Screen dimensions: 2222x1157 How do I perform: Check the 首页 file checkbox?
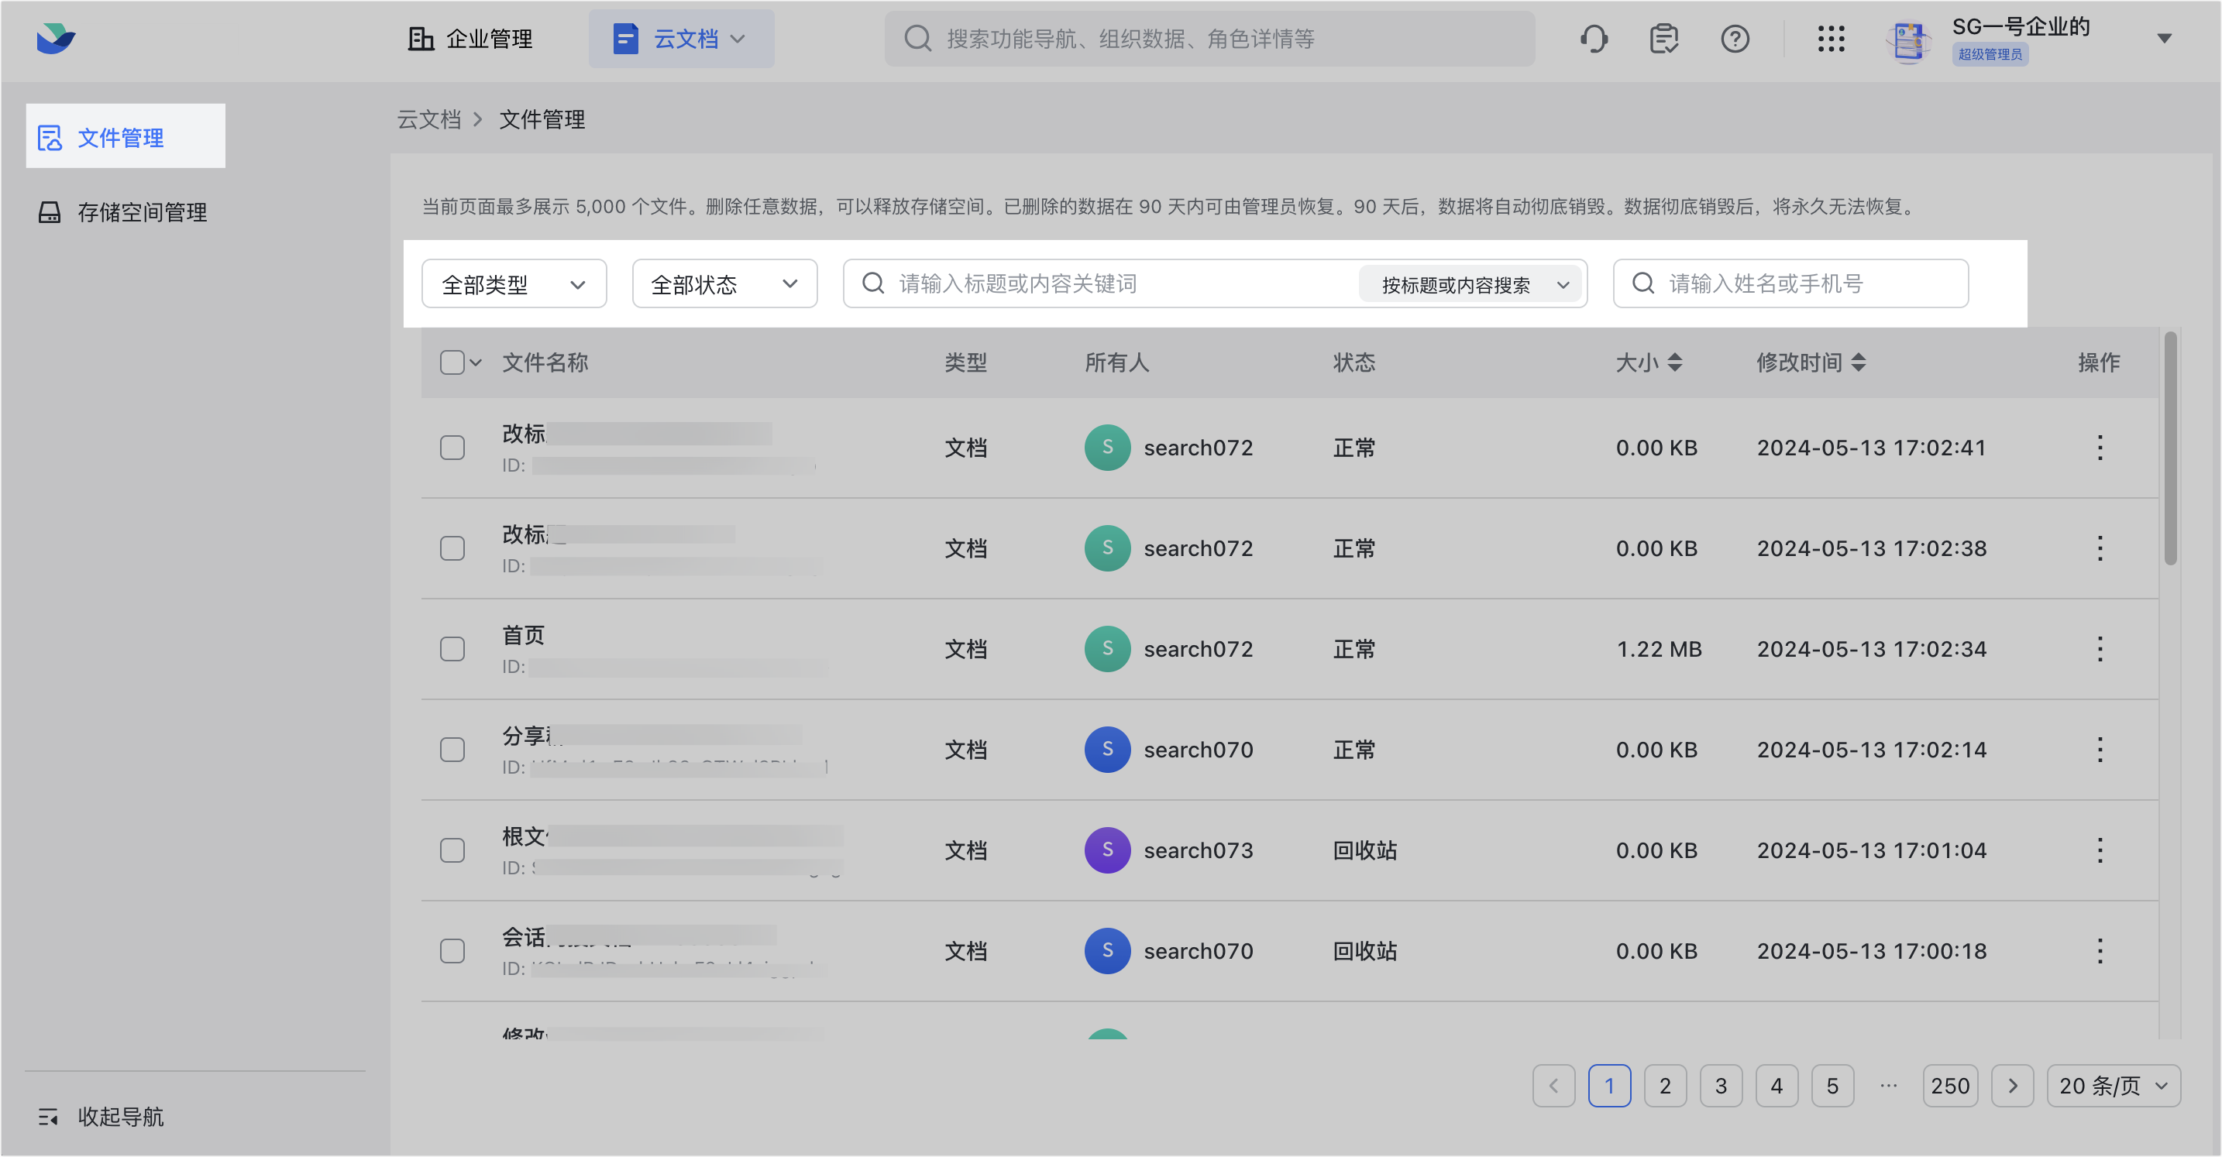452,648
